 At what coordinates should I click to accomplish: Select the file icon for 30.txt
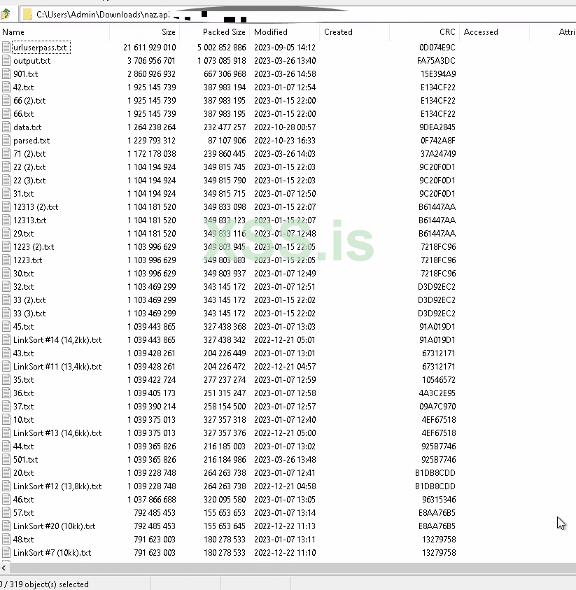(x=6, y=273)
